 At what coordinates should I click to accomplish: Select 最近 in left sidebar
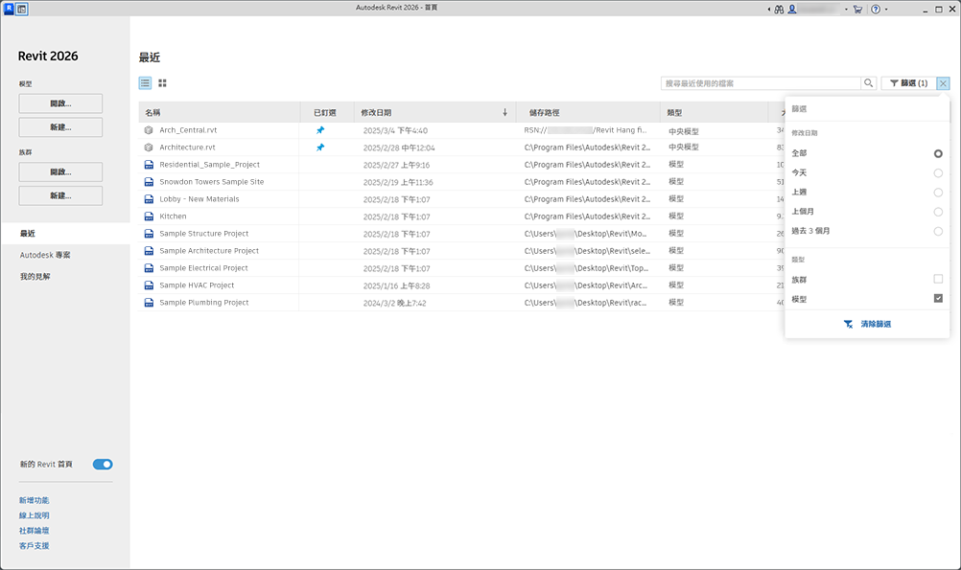65,233
